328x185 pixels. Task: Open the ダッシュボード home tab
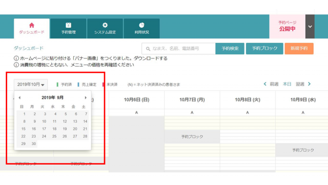(32, 29)
